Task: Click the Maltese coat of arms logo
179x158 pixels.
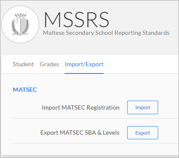Action: point(20,24)
